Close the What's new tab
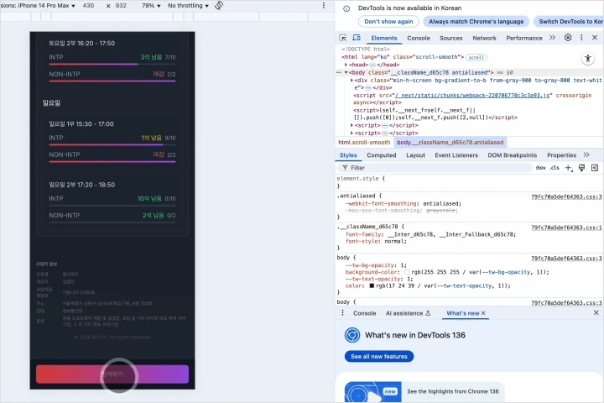 click(x=483, y=313)
